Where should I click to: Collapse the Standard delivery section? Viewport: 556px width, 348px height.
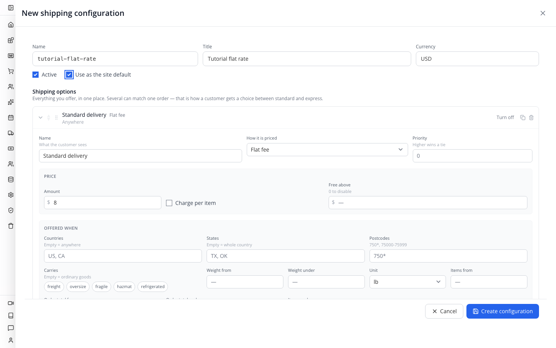click(x=41, y=118)
